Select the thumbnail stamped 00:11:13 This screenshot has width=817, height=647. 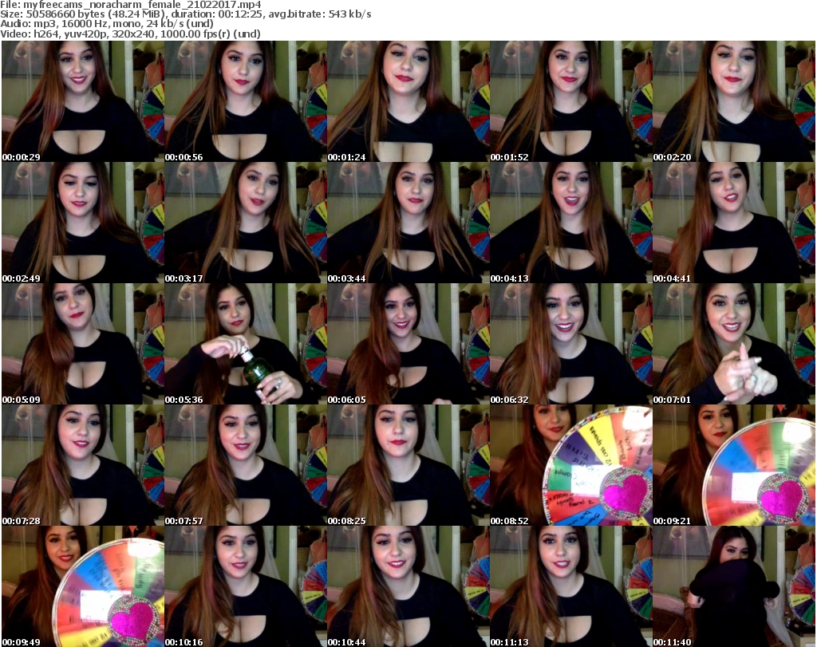(x=571, y=586)
